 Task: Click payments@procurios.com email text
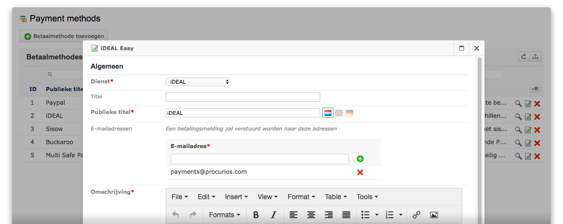point(209,172)
